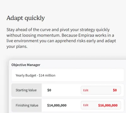The width and height of the screenshot is (126, 113).
Task: Click the word Empiraa in the description
Action: click(86, 35)
